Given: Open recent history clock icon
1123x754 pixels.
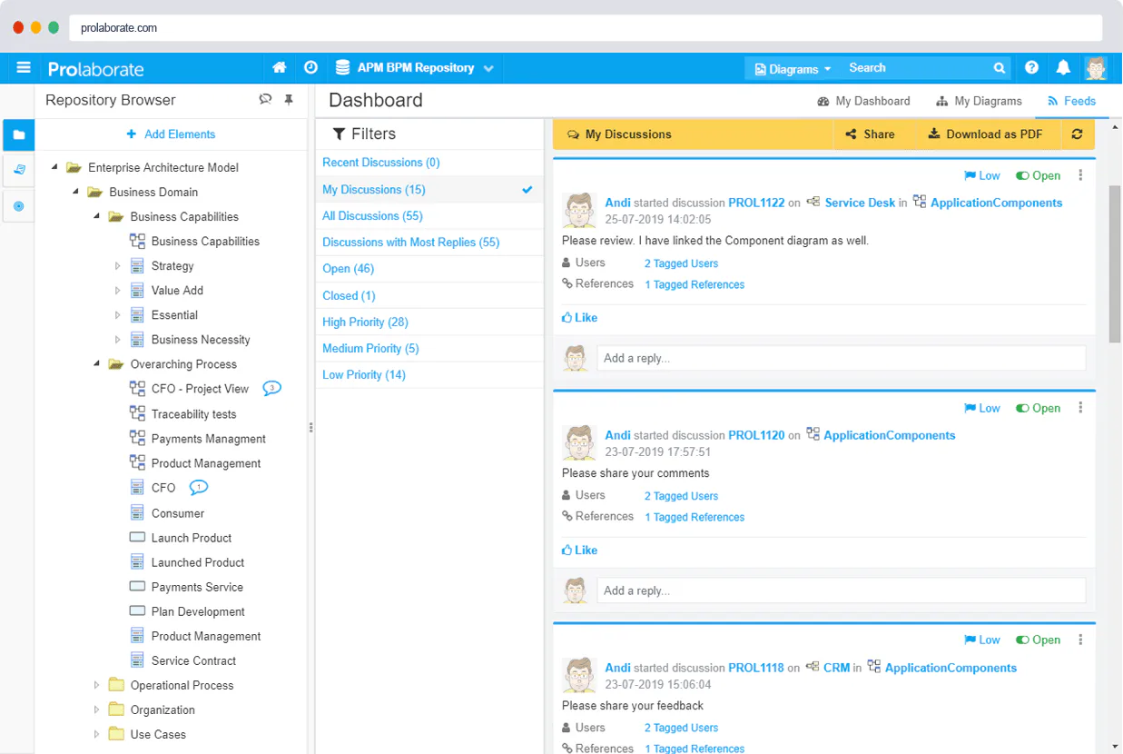Looking at the screenshot, I should coord(310,68).
